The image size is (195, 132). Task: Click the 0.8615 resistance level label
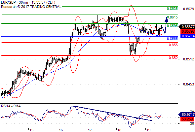pyautogui.click(x=172, y=17)
